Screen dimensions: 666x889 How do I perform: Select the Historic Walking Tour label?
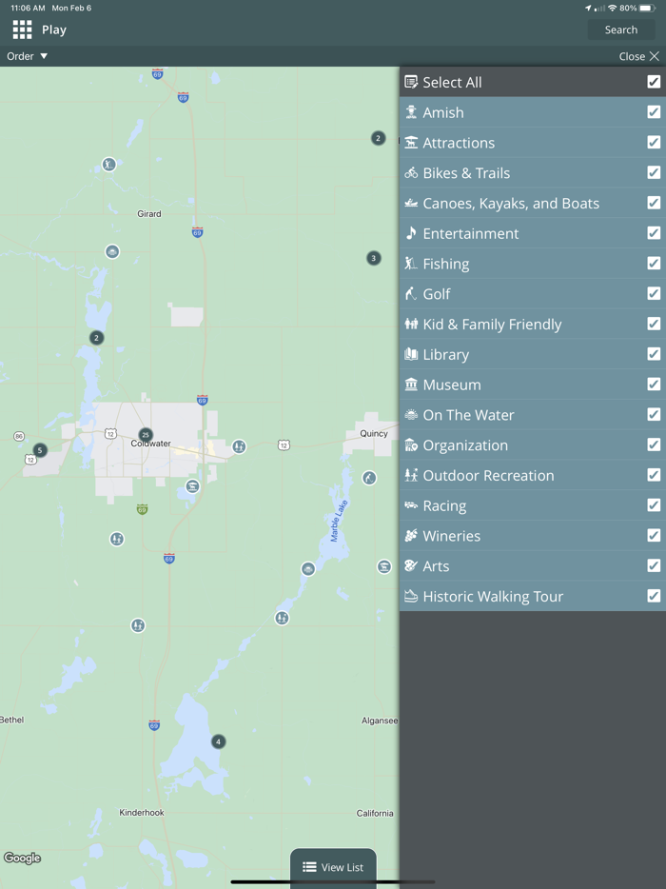click(x=493, y=597)
